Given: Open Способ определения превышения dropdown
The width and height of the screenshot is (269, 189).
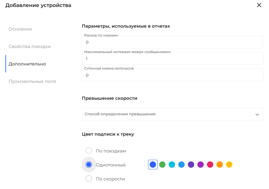Looking at the screenshot, I should click(x=169, y=114).
